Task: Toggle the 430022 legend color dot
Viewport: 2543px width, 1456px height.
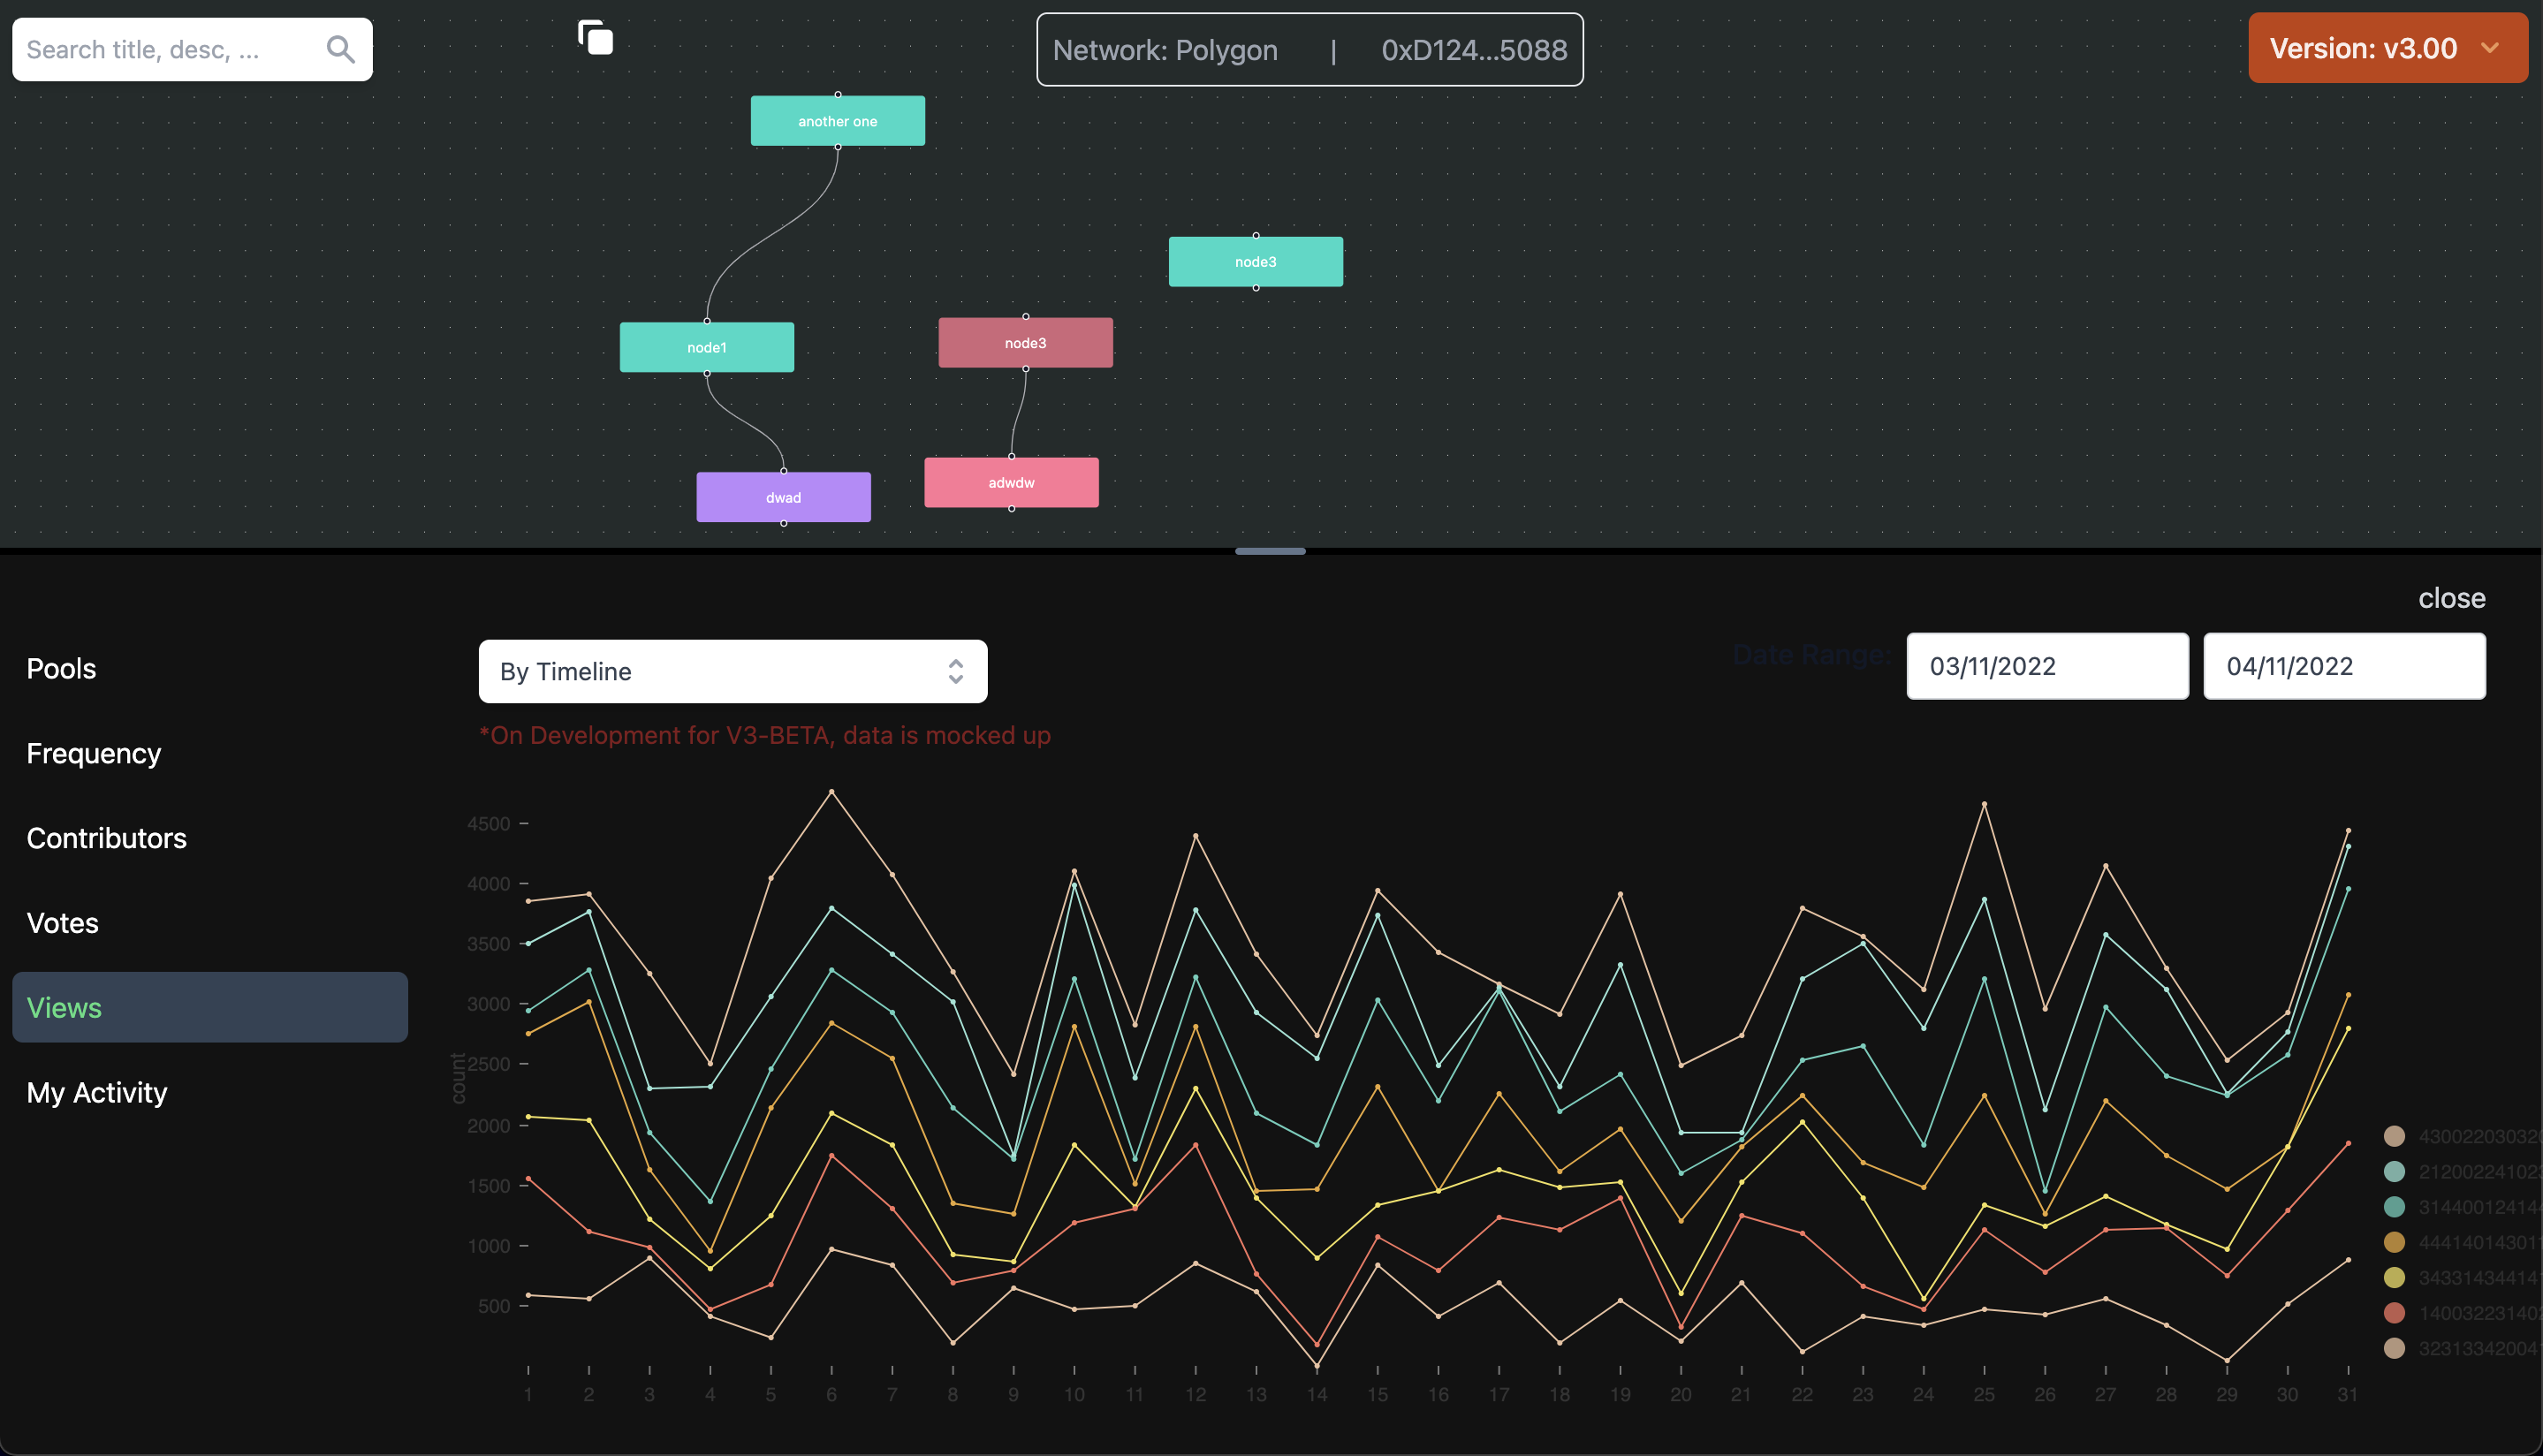Action: tap(2394, 1135)
